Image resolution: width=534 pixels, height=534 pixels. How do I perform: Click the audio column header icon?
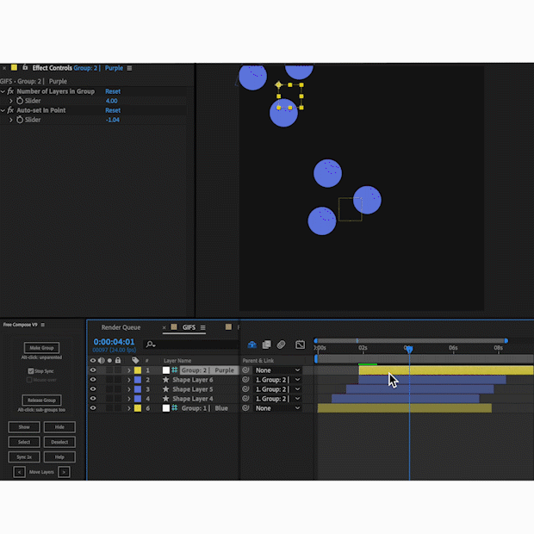click(x=101, y=360)
